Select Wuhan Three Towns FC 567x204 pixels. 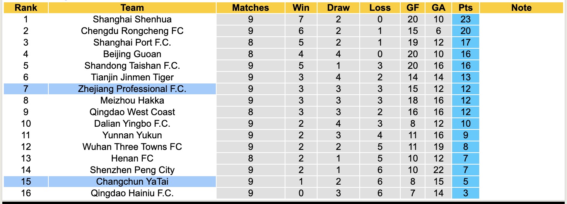[x=132, y=147]
